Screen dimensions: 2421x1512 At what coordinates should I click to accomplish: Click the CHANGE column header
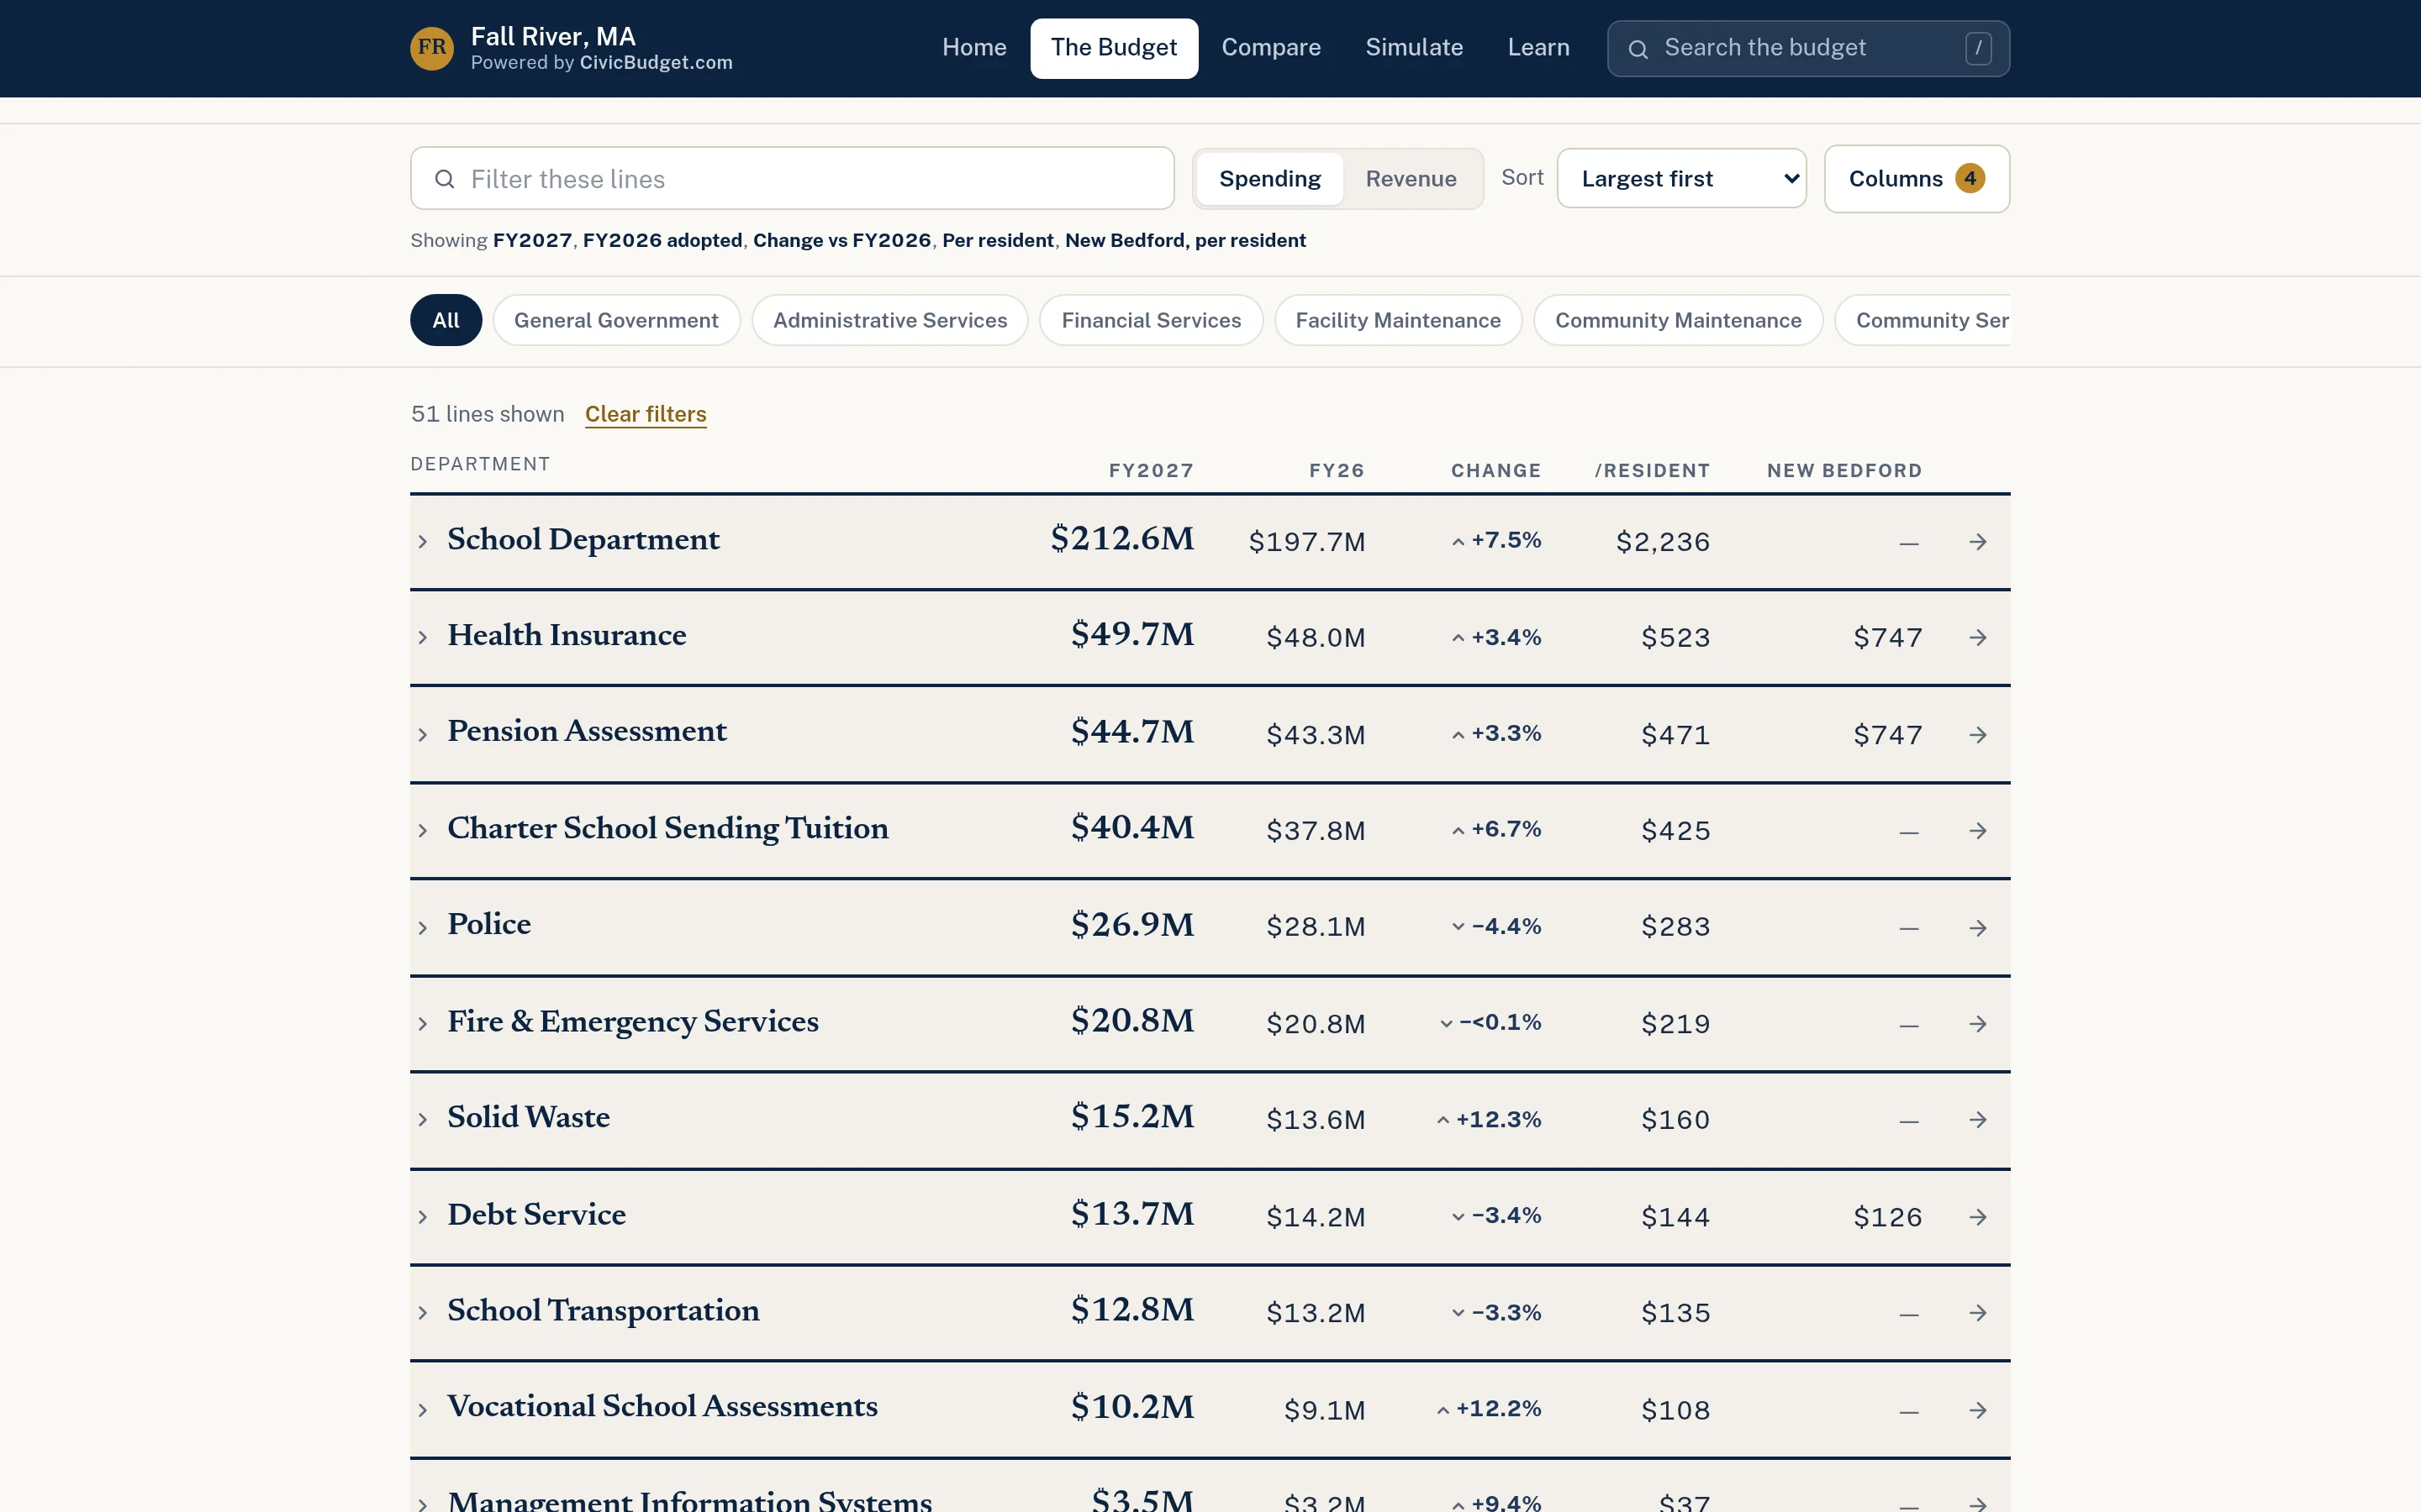1495,471
